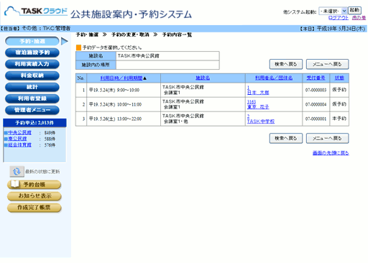
Task: Click breadcrumb 予約の変更・取消
Action: tap(130, 35)
